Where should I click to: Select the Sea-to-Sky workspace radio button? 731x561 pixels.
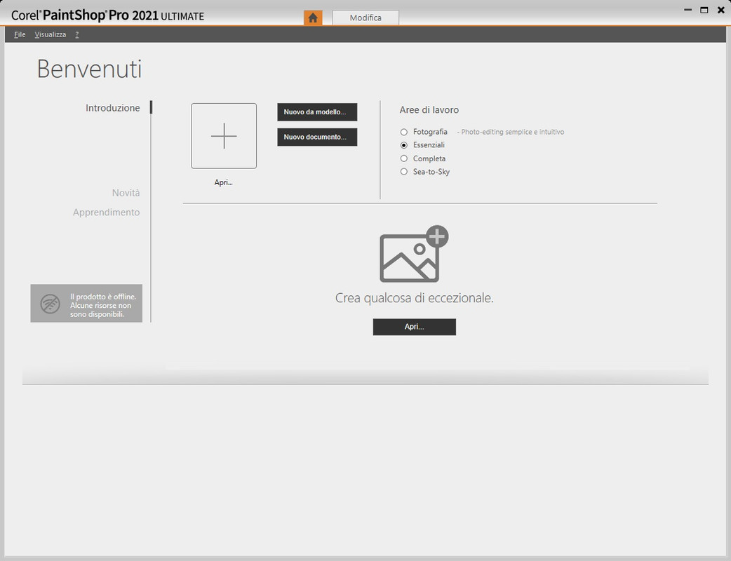click(403, 172)
